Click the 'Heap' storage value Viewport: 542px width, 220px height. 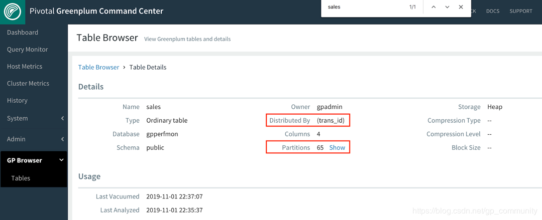coord(495,107)
